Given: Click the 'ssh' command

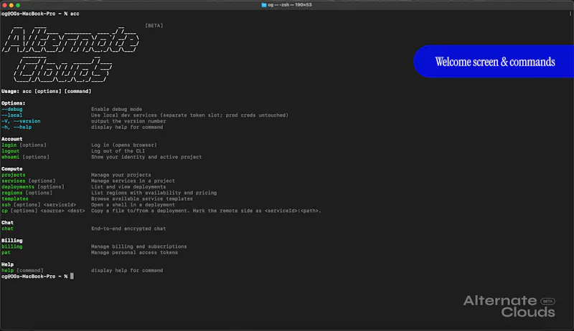Looking at the screenshot, I should (x=6, y=205).
